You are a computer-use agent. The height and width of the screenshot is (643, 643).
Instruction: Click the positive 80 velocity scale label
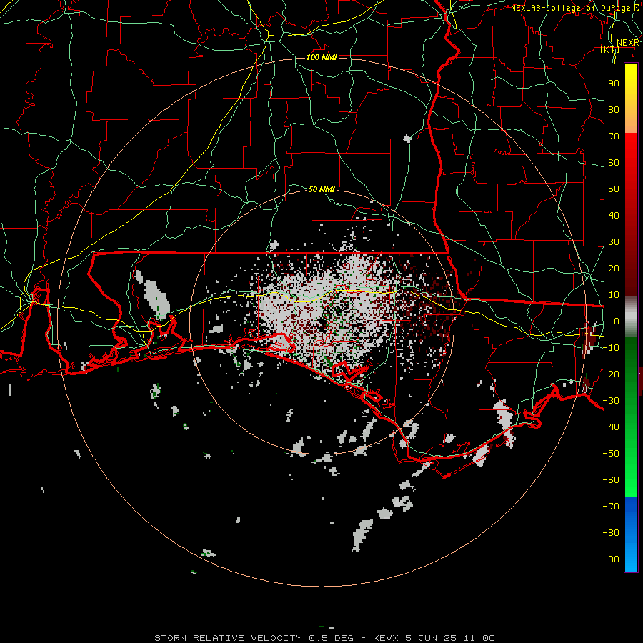614,109
